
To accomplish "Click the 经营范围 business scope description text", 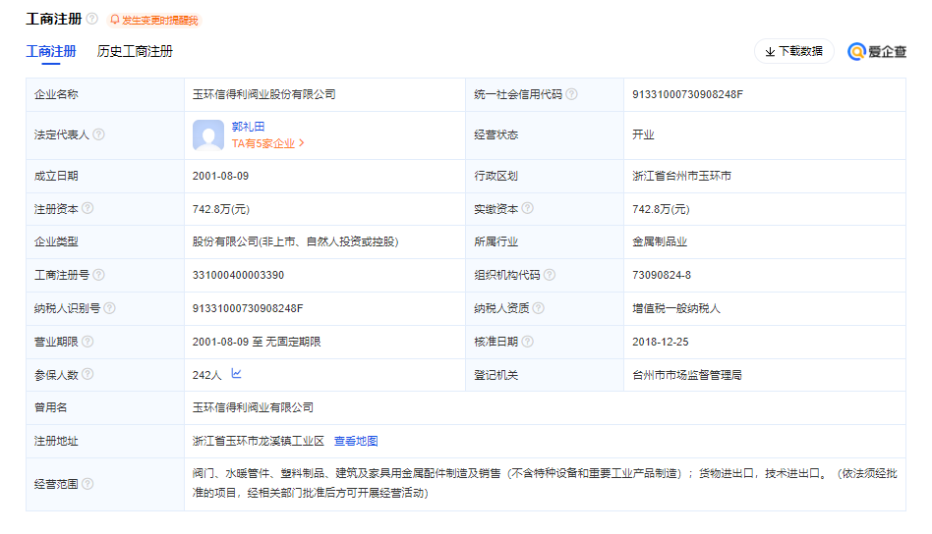I will (545, 483).
